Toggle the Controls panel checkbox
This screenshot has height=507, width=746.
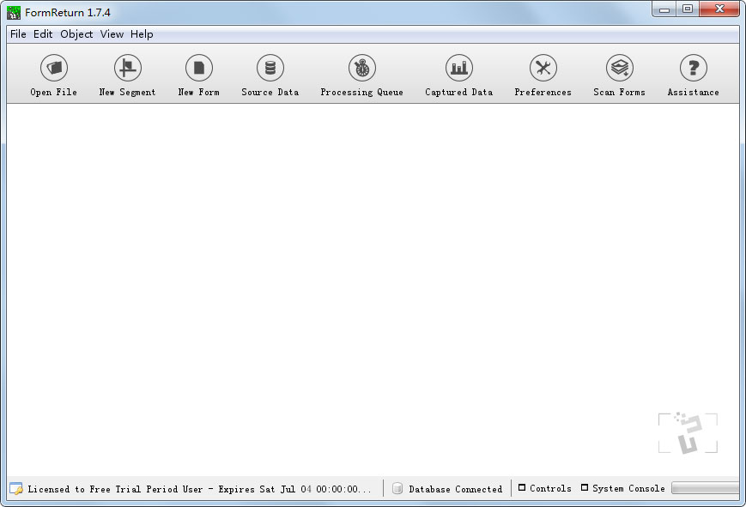[x=522, y=488]
